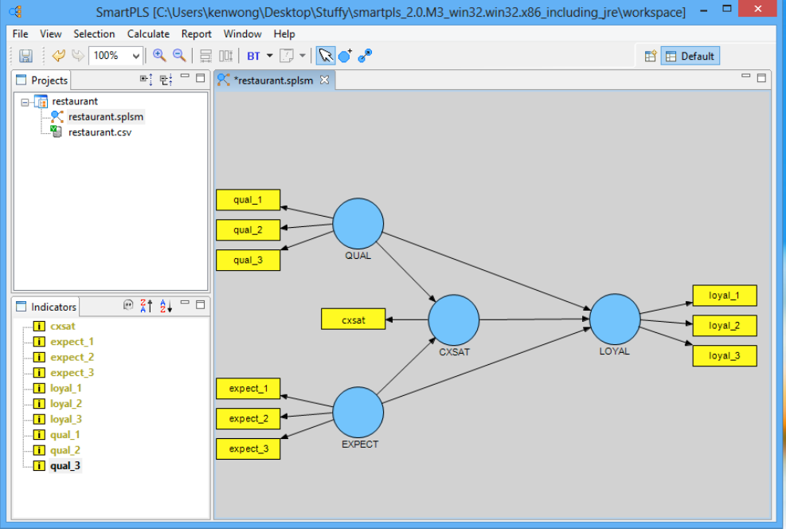Open the 100% zoom level dropdown
The image size is (786, 529).
pyautogui.click(x=135, y=56)
